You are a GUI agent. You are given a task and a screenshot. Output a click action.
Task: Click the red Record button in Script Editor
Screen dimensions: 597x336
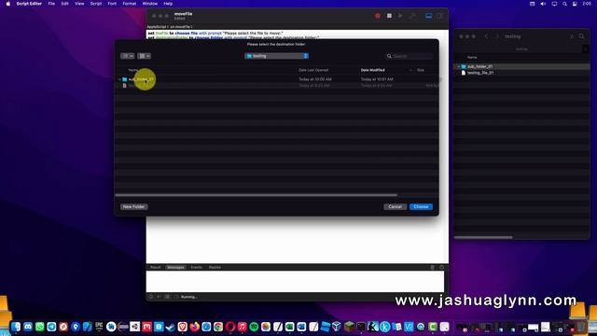click(x=377, y=16)
